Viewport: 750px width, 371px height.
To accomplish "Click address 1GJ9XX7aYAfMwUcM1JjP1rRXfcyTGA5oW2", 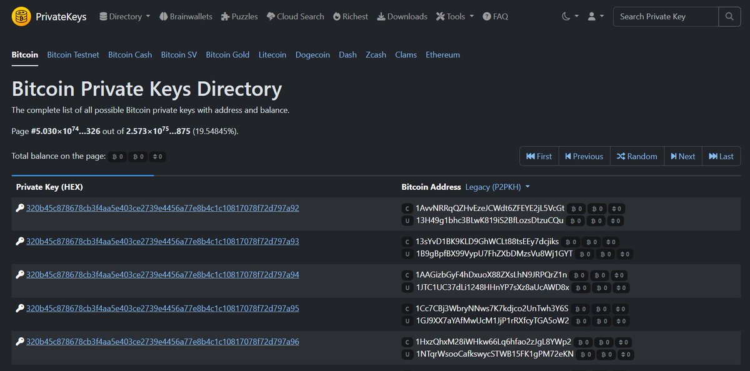I will tap(492, 321).
